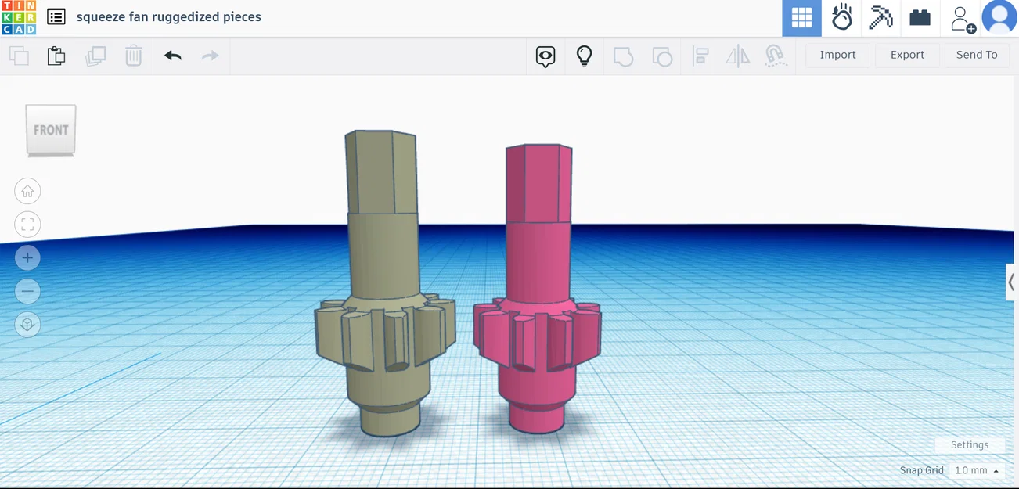Image resolution: width=1019 pixels, height=489 pixels.
Task: Fit view to selection in the sidebar
Action: point(27,224)
